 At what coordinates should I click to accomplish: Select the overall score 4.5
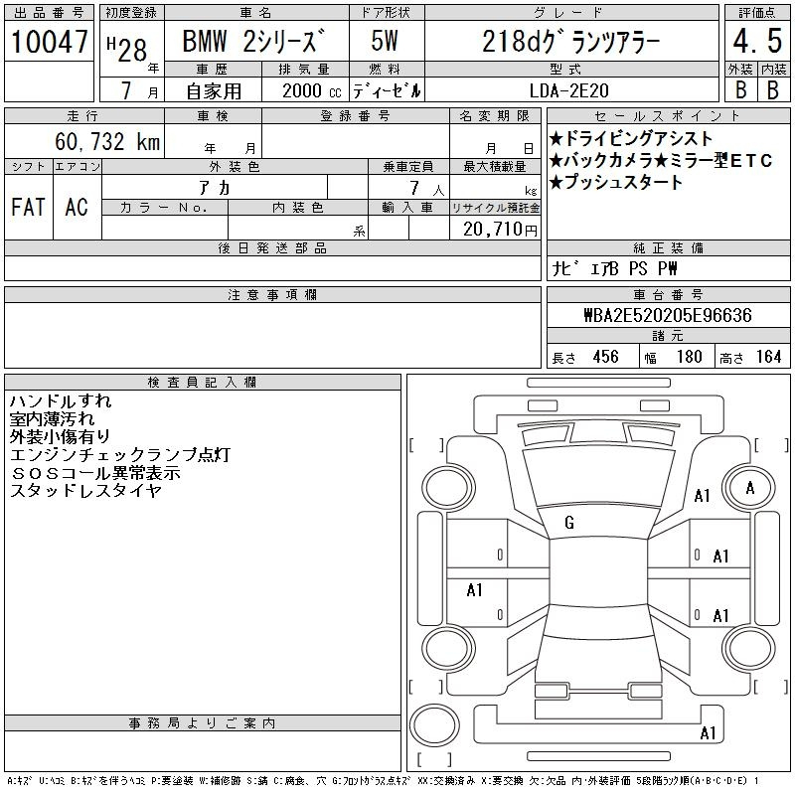click(x=757, y=41)
